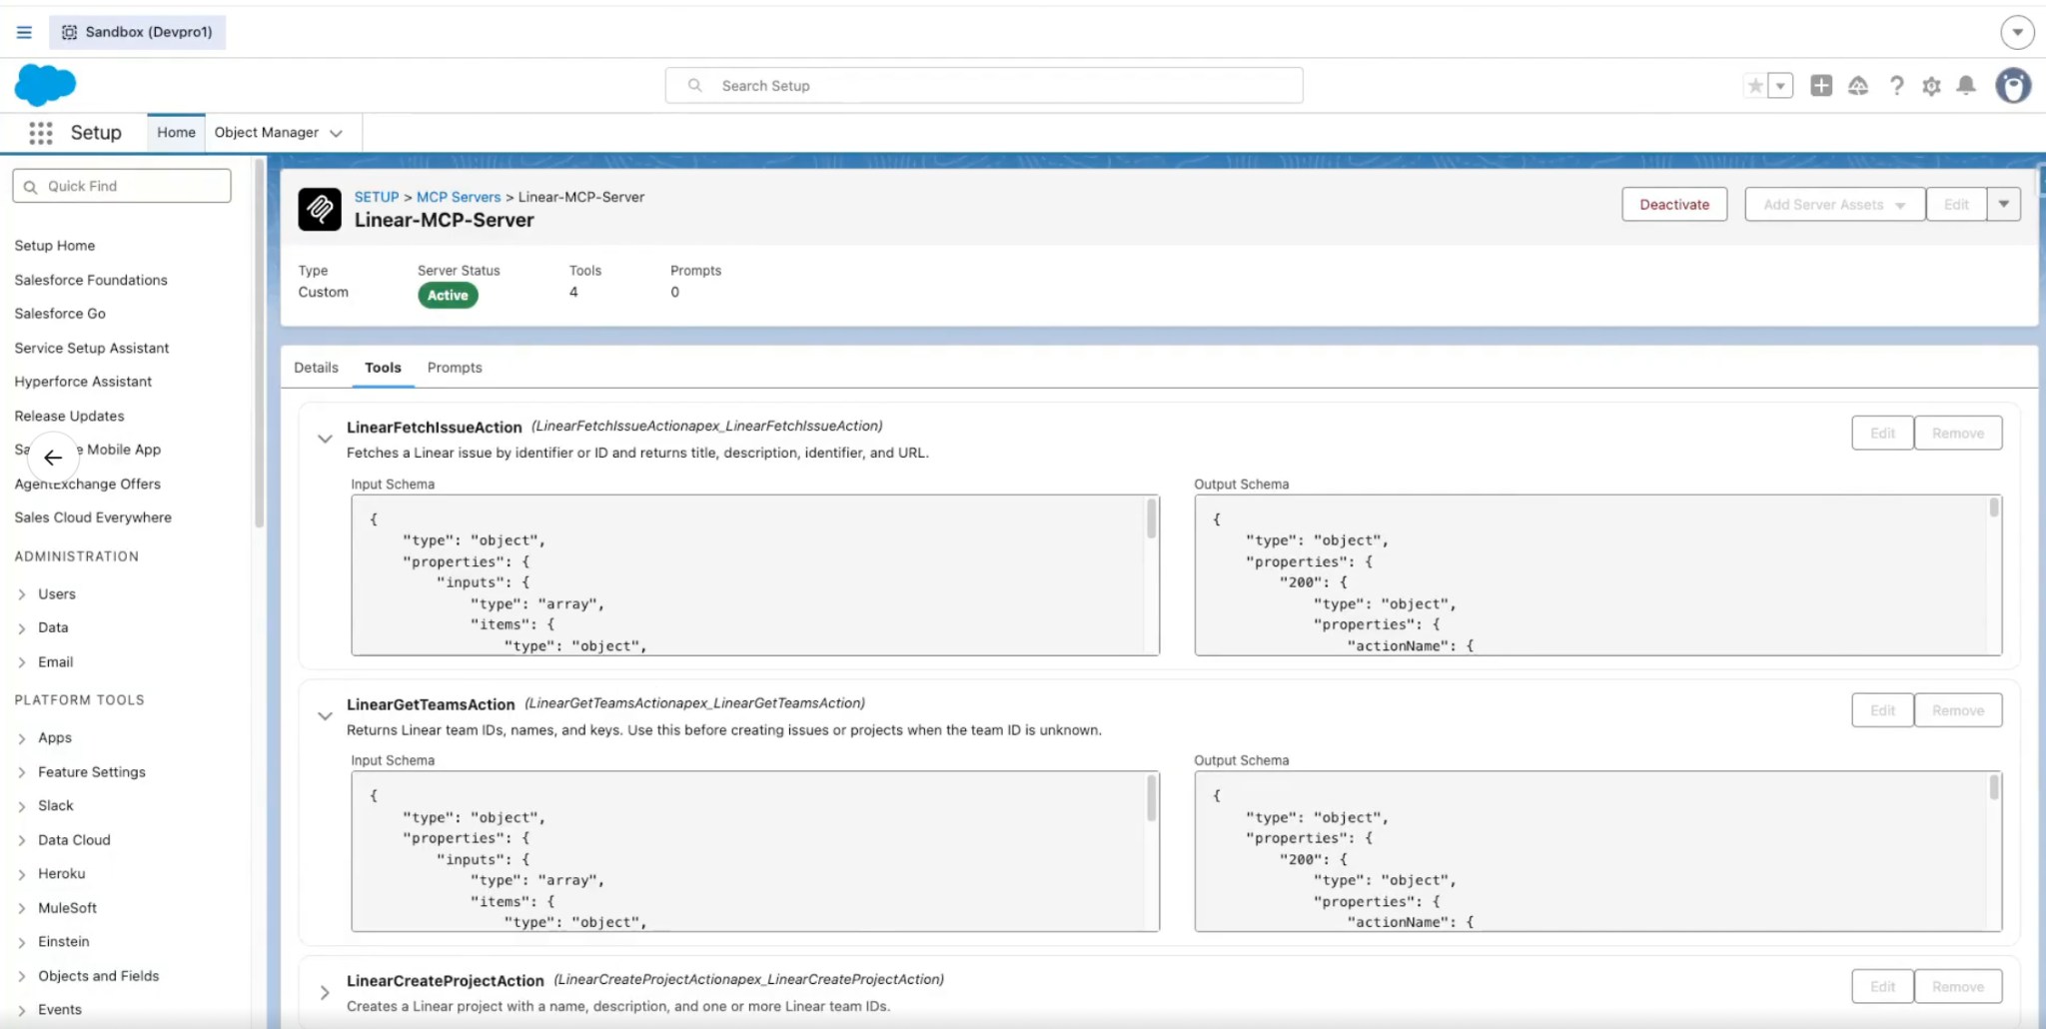Click the LinearGetTeamsAction input schema scrollbar
This screenshot has width=2046, height=1029.
pos(1151,797)
